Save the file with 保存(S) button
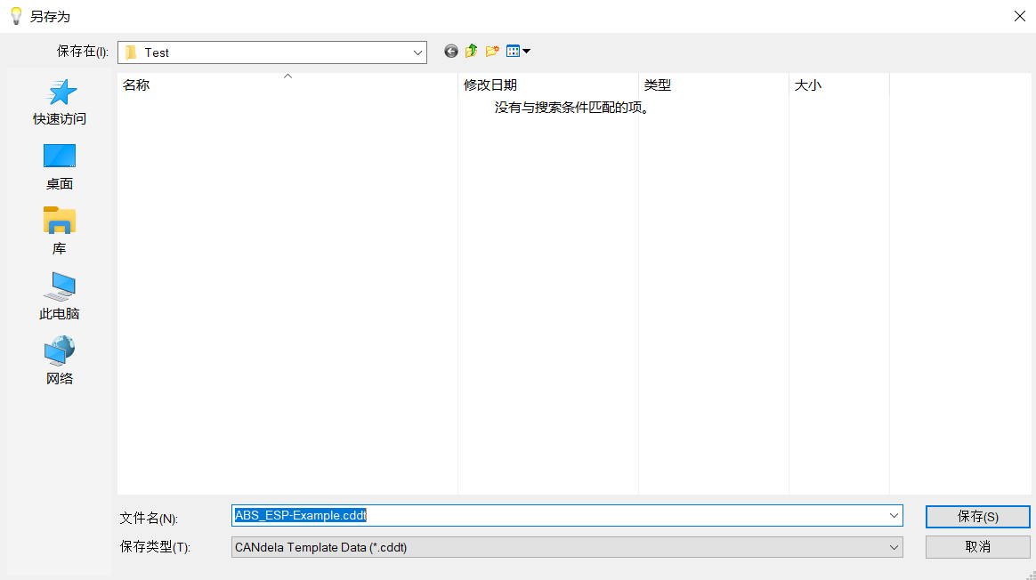Viewport: 1036px width, 580px height. coord(978,517)
